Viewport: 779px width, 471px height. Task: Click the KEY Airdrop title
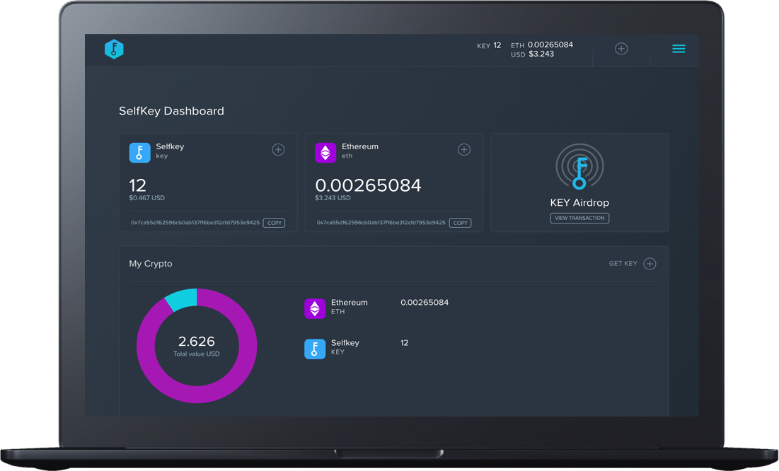tap(579, 203)
